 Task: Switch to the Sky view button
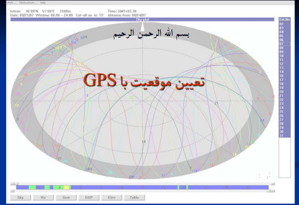[x=20, y=197]
